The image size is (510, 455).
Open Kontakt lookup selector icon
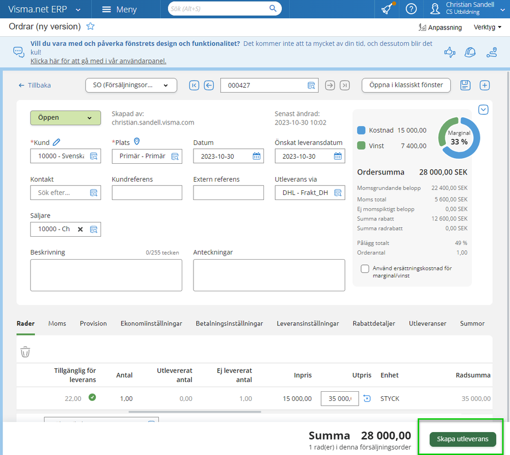pyautogui.click(x=93, y=193)
